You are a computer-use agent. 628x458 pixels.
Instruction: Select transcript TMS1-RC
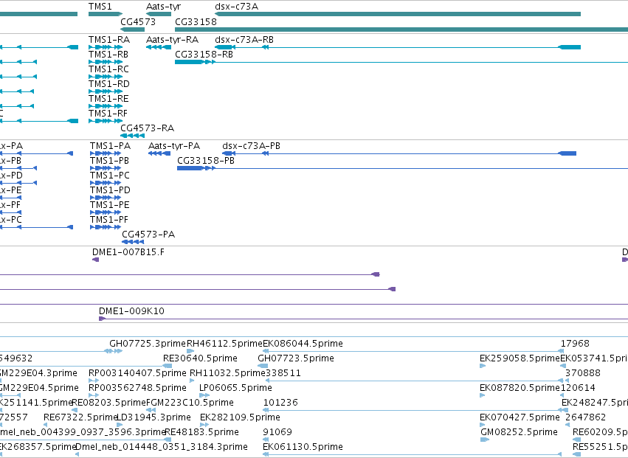point(108,69)
